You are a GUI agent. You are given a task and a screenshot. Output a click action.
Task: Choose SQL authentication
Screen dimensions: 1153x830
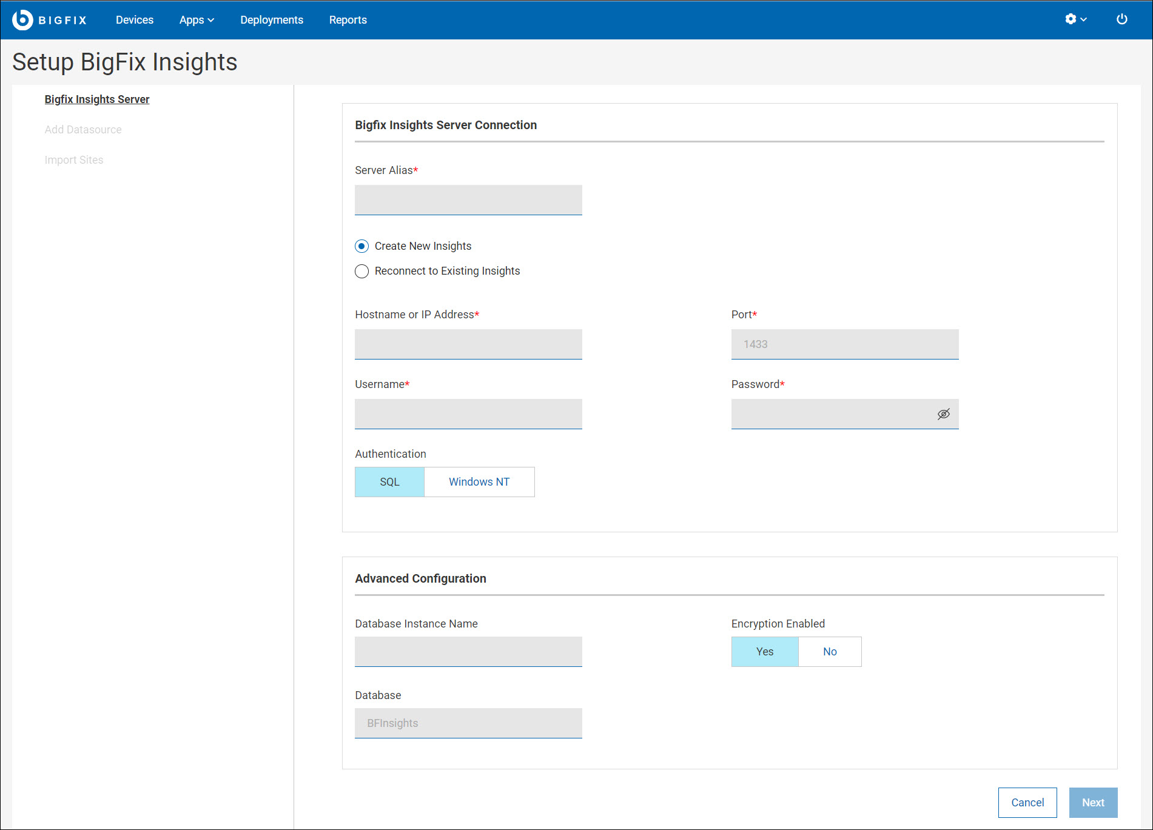tap(389, 482)
